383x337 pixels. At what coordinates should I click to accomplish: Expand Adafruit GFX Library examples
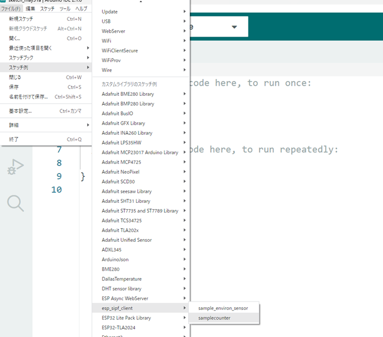coord(141,123)
